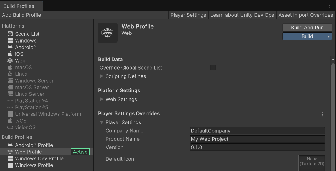336x171 pixels.
Task: Expand the Scripting Defines foldout
Action: click(102, 76)
